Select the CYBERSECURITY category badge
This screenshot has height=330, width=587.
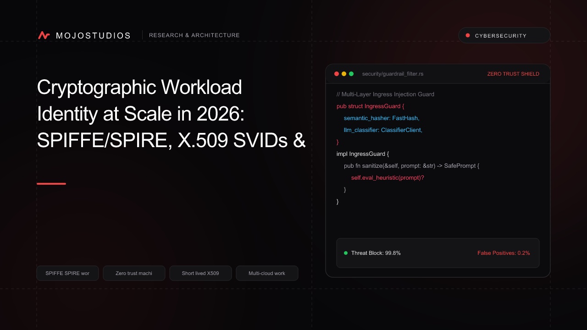pyautogui.click(x=504, y=35)
